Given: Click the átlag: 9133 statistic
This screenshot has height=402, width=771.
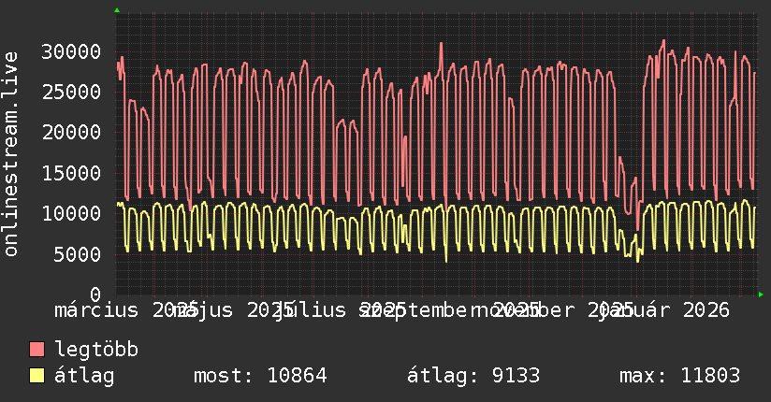Looking at the screenshot, I should [x=473, y=376].
